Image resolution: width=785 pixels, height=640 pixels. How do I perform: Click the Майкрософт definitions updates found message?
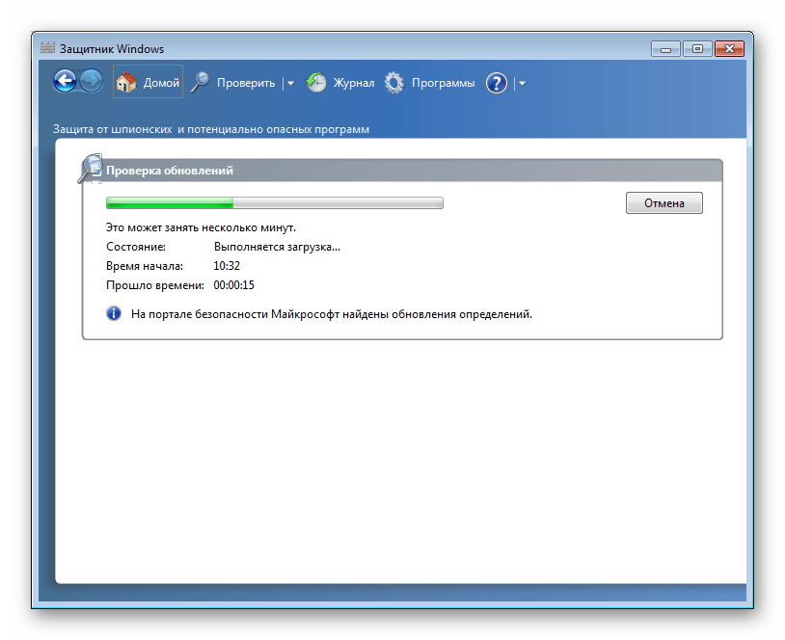[332, 314]
